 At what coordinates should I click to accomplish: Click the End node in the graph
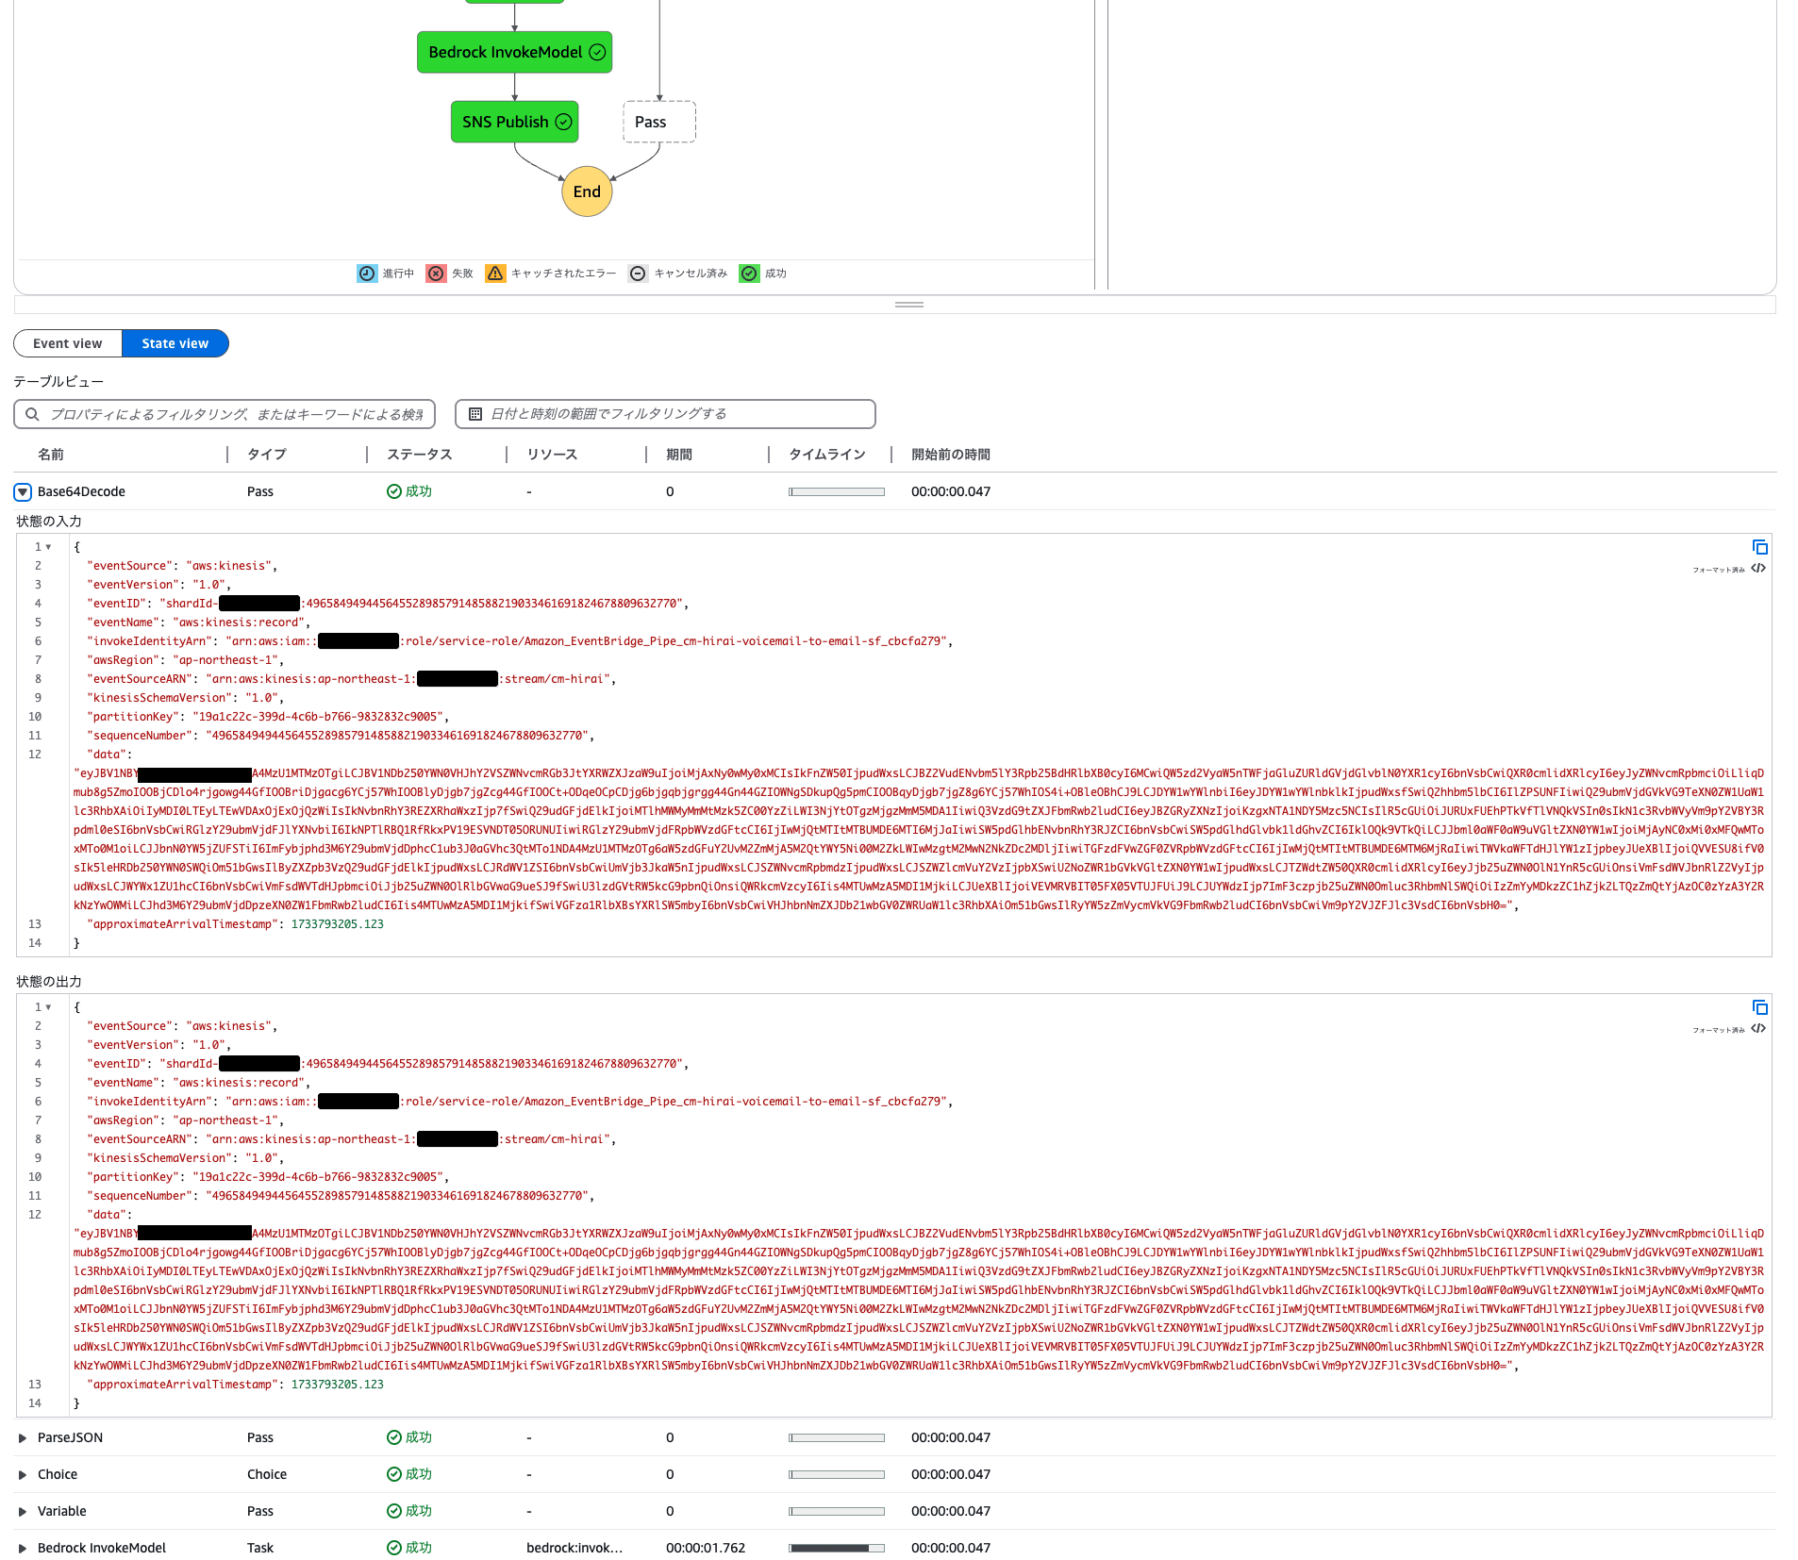pos(587,191)
